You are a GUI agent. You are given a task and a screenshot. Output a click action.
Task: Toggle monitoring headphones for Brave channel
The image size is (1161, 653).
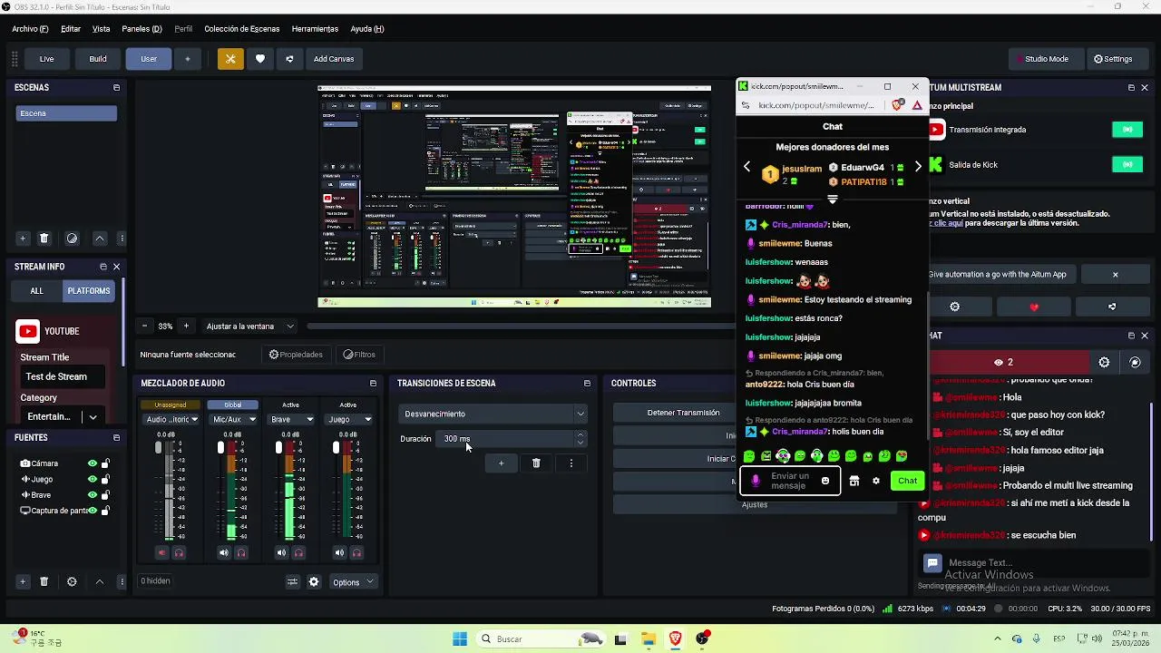(298, 552)
